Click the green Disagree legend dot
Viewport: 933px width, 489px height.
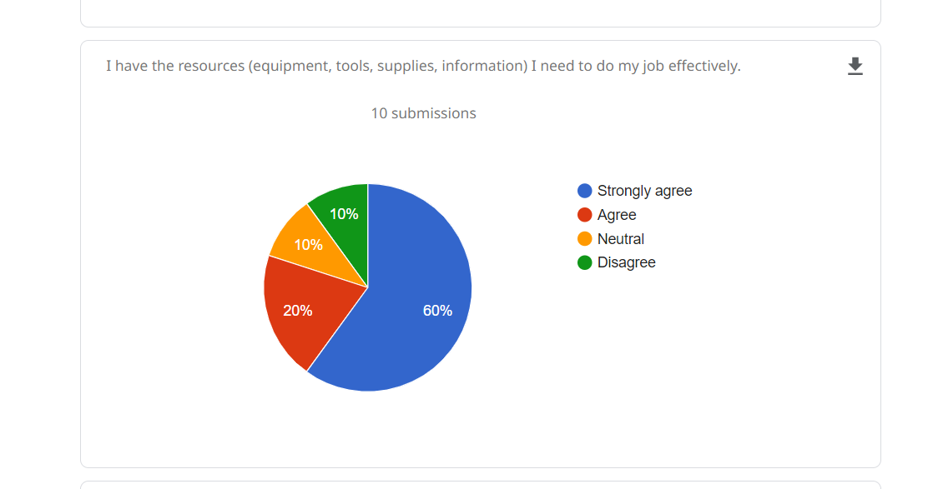point(585,262)
